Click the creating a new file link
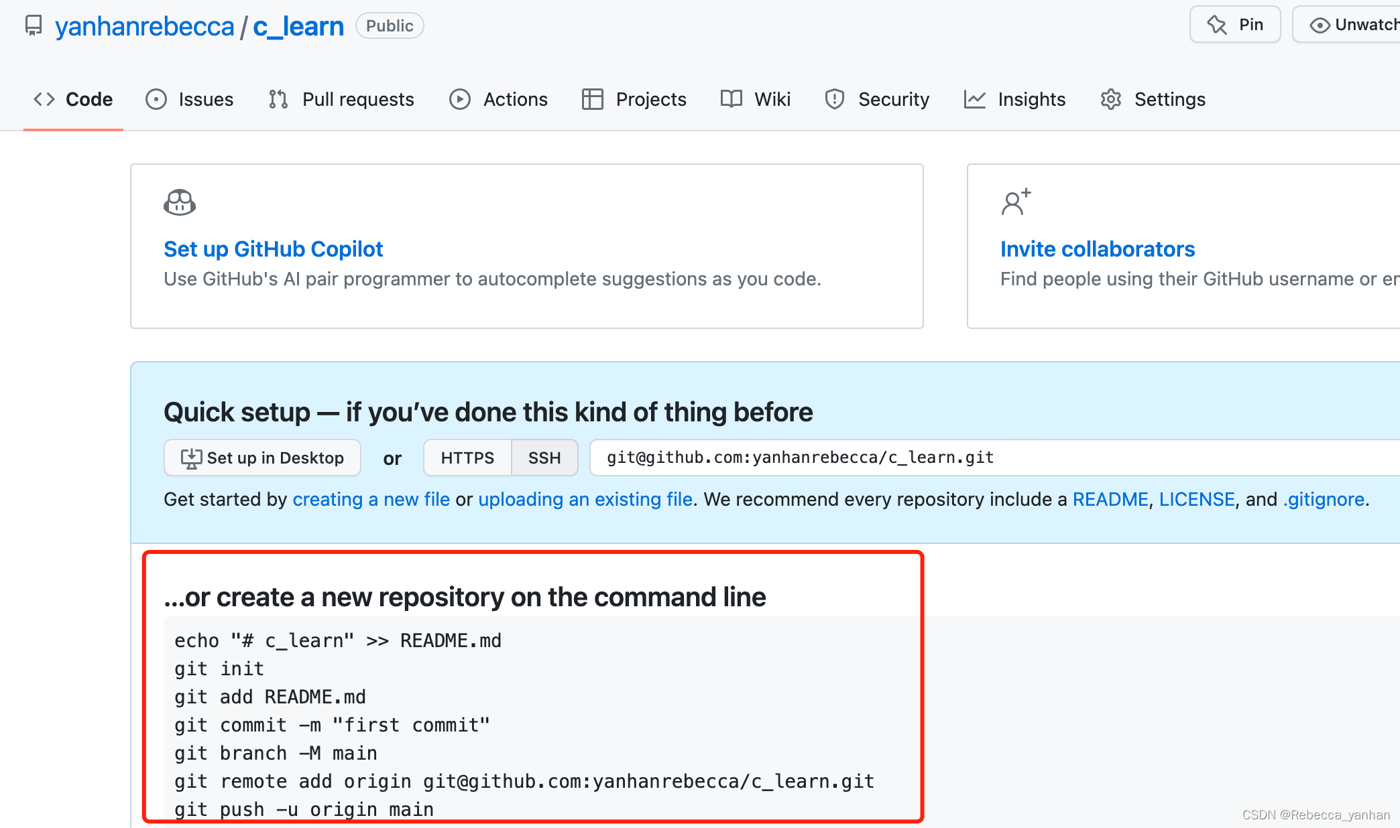This screenshot has width=1400, height=828. pos(371,499)
